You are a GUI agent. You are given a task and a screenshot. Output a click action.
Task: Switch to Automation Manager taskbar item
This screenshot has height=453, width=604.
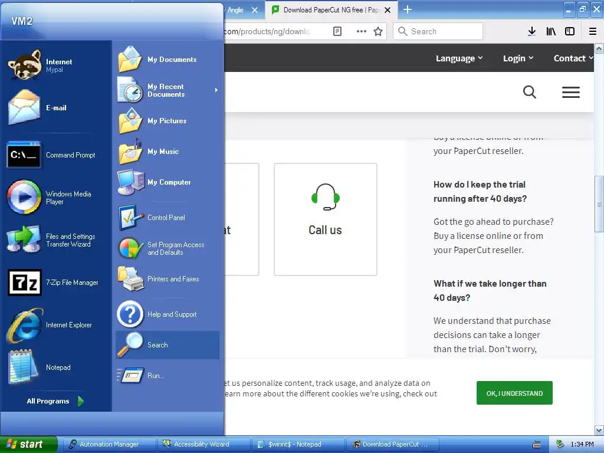point(109,444)
